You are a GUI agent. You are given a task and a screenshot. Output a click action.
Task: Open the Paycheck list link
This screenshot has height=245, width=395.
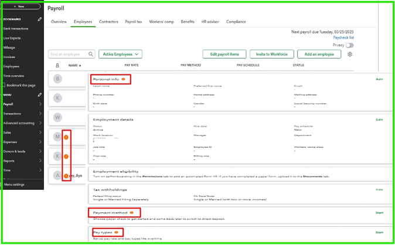click(x=343, y=38)
